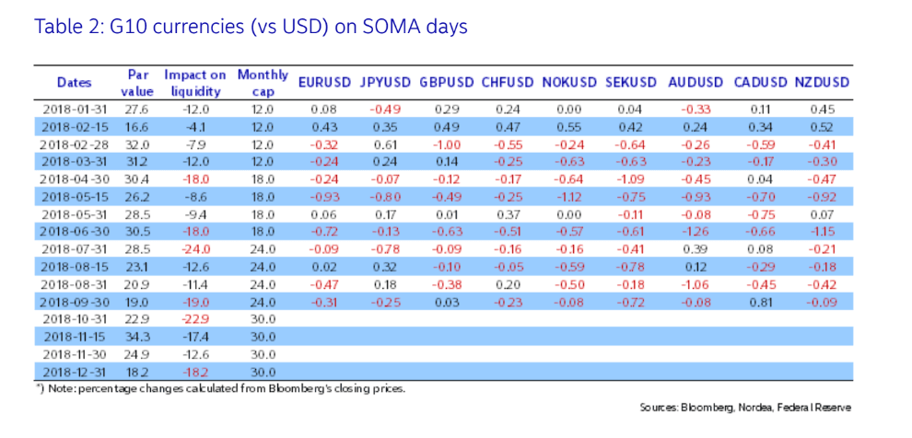Select the NOKUSD column header
This screenshot has height=438, width=912.
point(570,83)
